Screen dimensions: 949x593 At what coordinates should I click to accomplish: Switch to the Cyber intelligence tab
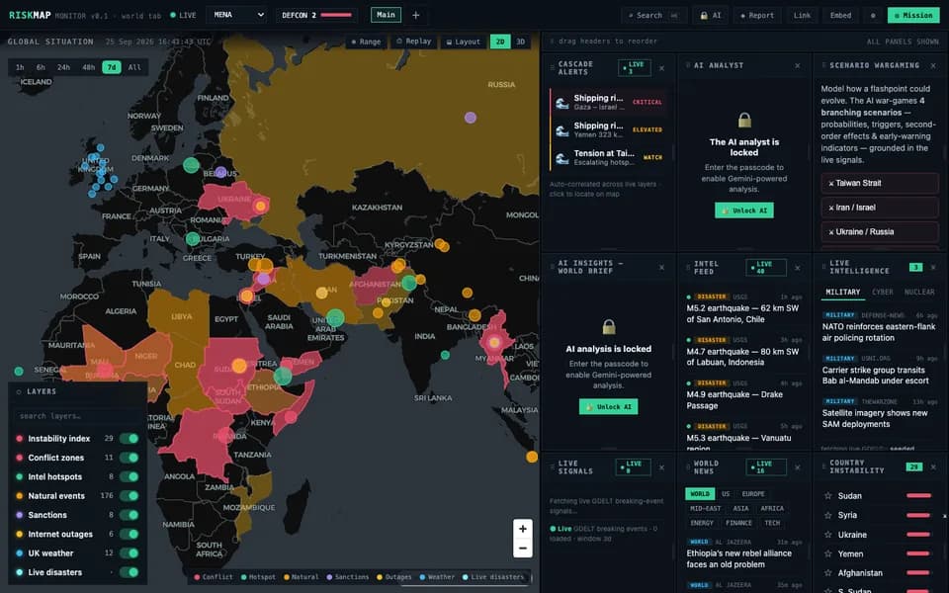[883, 292]
